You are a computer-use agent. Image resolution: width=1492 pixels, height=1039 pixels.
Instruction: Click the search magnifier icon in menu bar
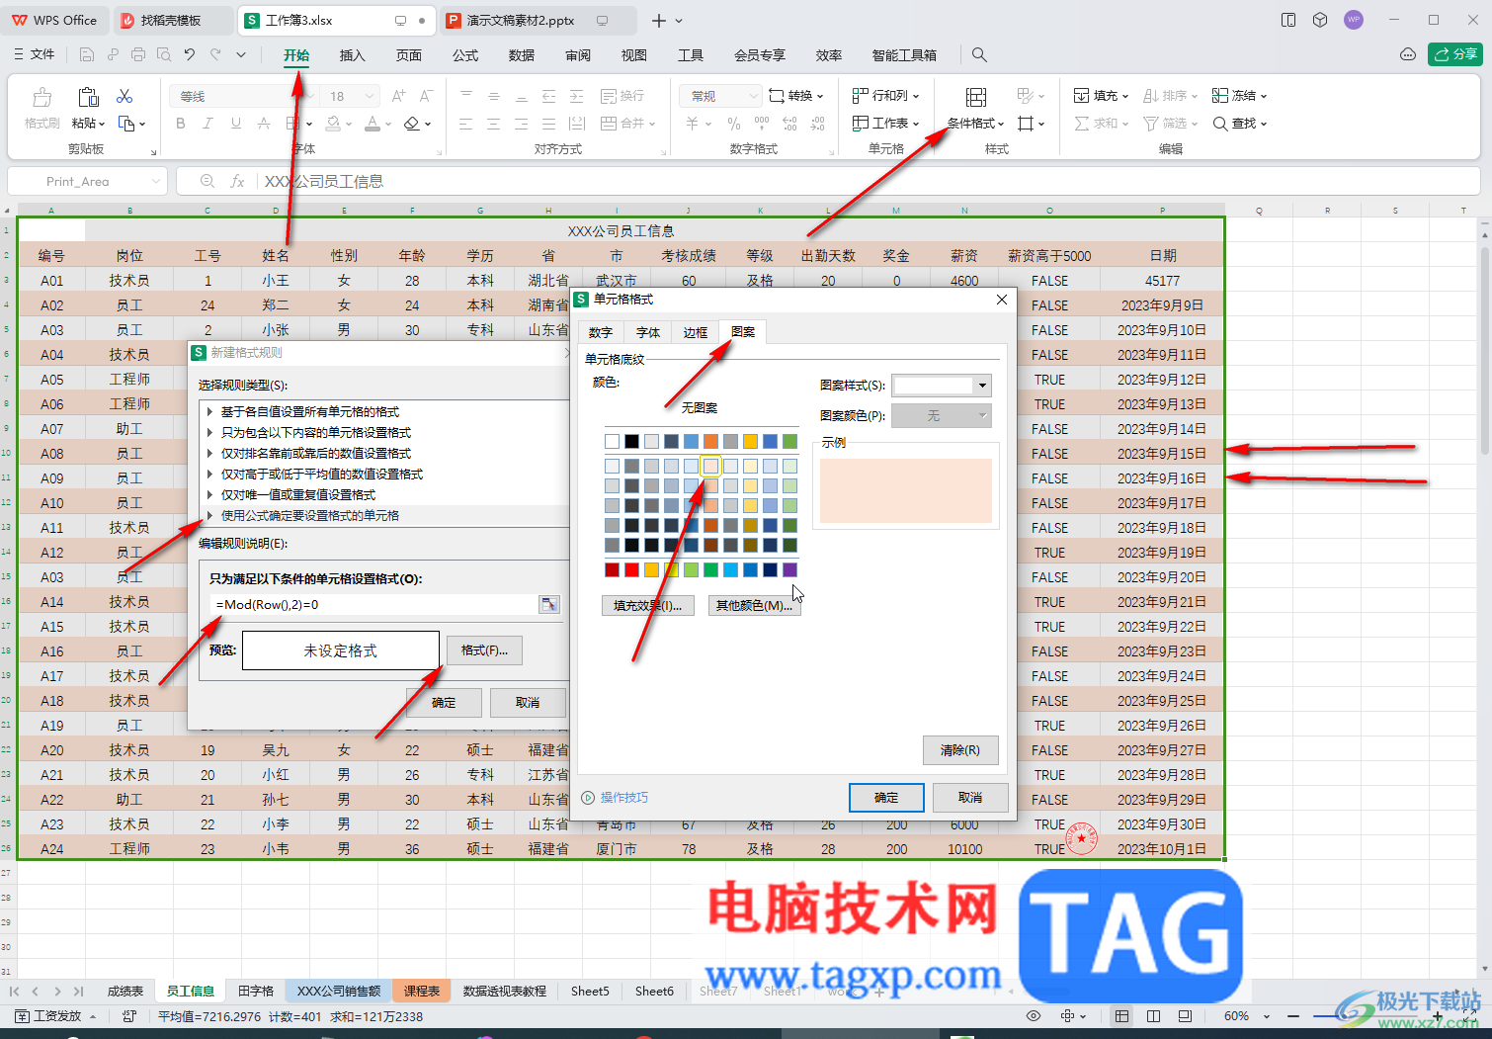(x=979, y=55)
